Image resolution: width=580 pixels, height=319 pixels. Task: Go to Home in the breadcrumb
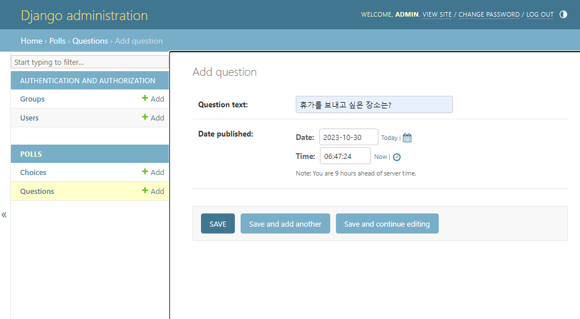[32, 41]
